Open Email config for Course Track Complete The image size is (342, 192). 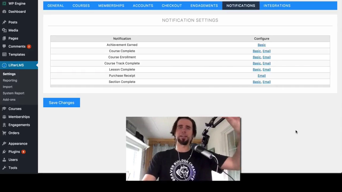click(x=267, y=63)
